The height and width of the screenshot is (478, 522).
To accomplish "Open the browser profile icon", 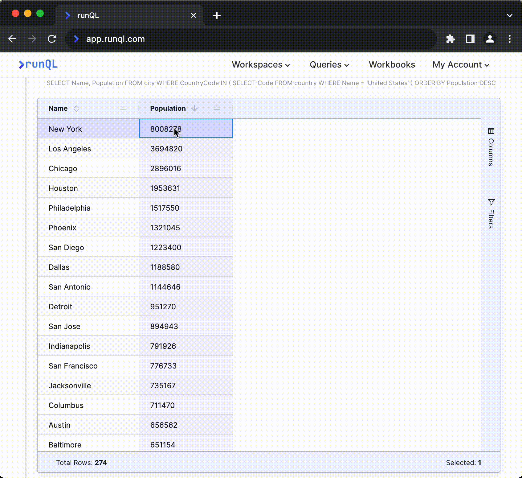I will 490,39.
